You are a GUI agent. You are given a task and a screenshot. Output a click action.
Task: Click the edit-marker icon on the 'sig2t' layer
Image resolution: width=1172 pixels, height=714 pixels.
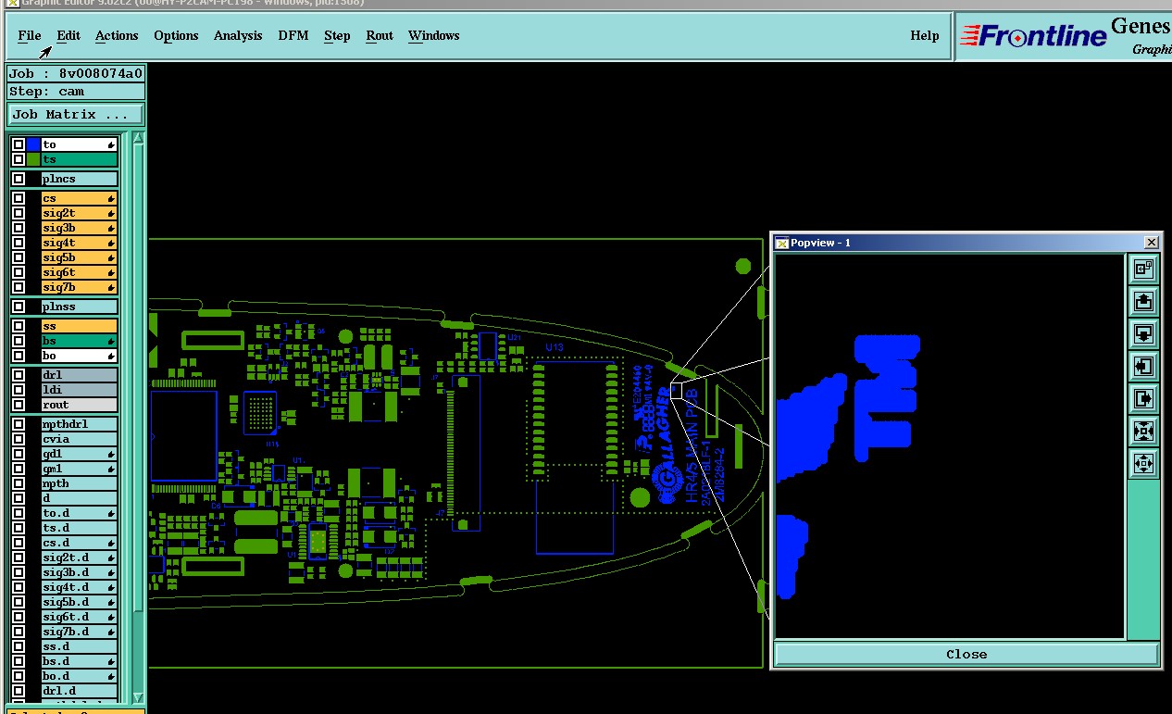[111, 213]
